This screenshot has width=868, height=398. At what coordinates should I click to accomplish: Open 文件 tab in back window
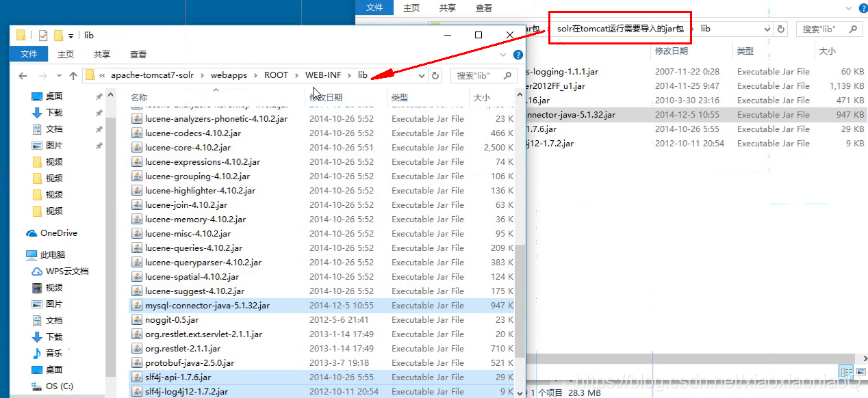[374, 8]
